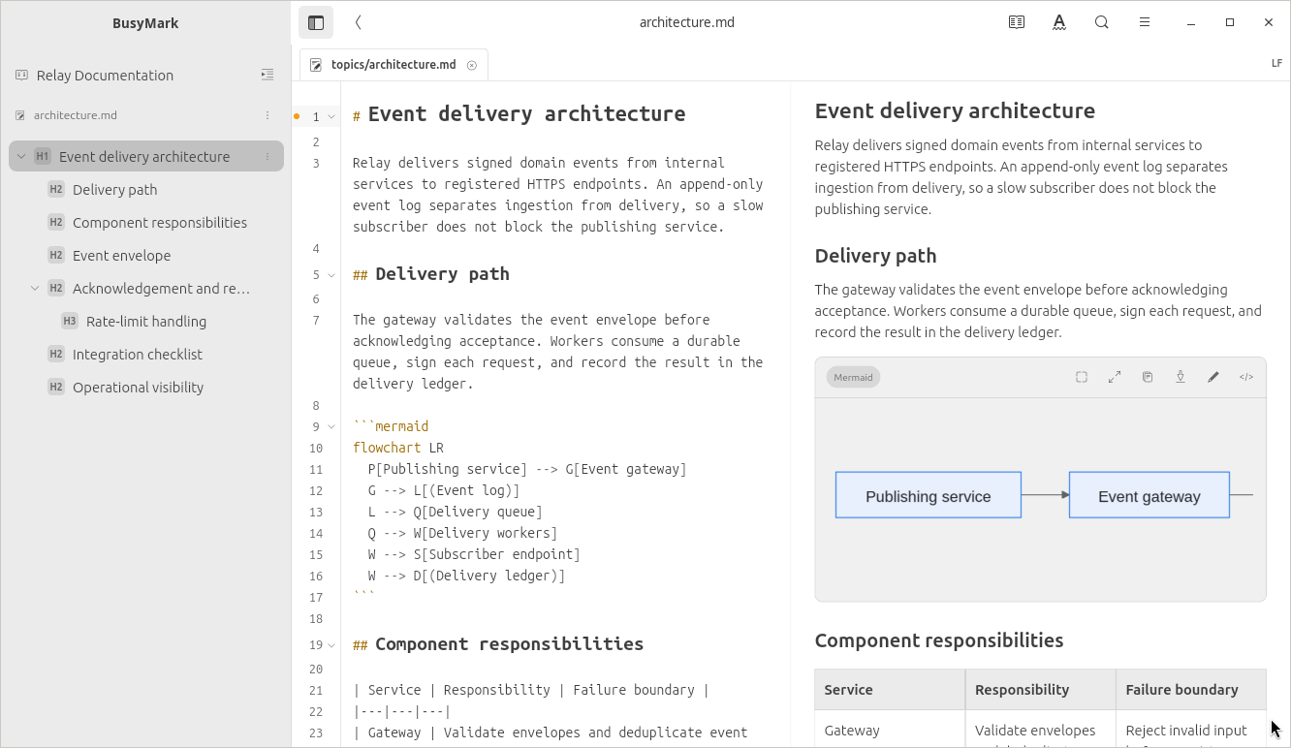
Task: Click the Component responsibilities heading in preview
Action: coord(939,640)
